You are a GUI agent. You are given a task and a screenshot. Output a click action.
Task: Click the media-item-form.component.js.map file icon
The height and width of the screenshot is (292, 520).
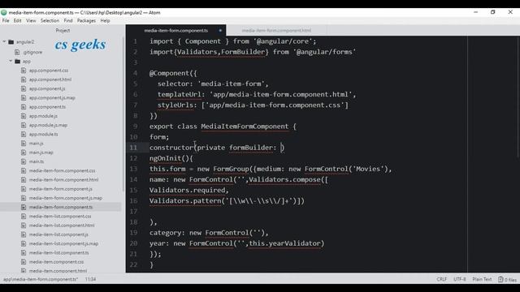24,198
